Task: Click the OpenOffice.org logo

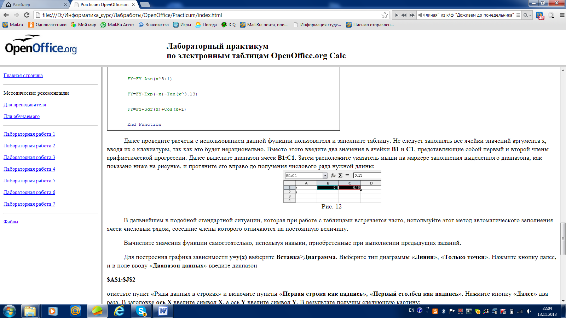Action: 41,45
